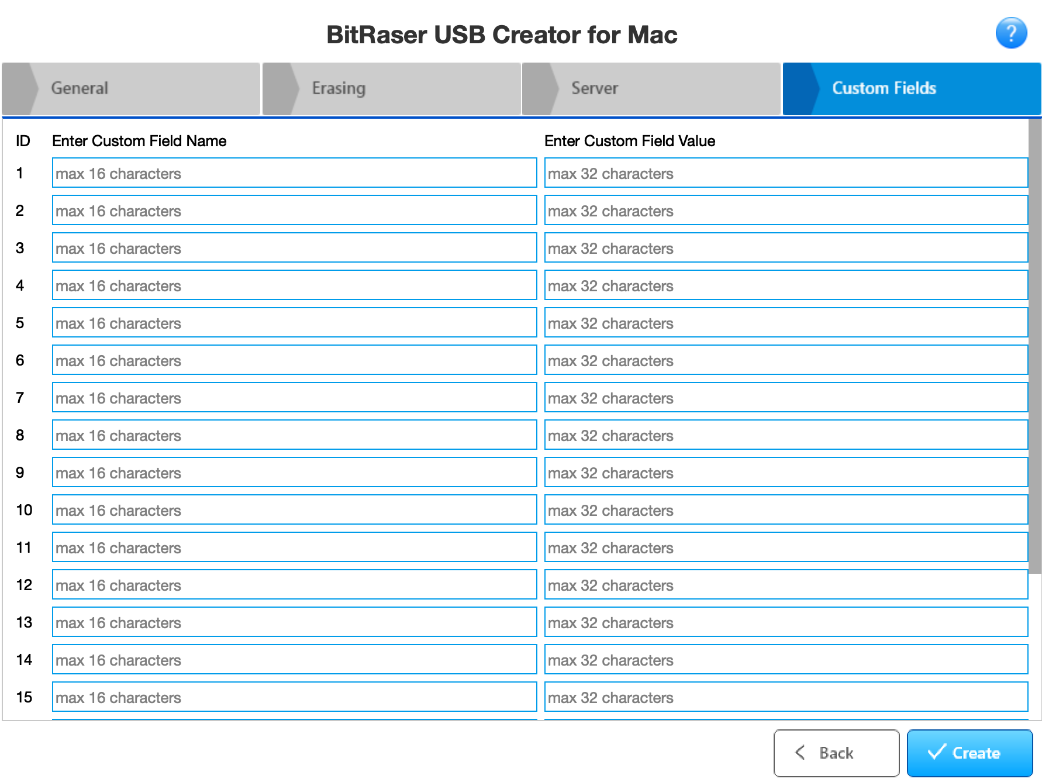
Task: Focus Custom Field Name input for ID 1
Action: (x=294, y=173)
